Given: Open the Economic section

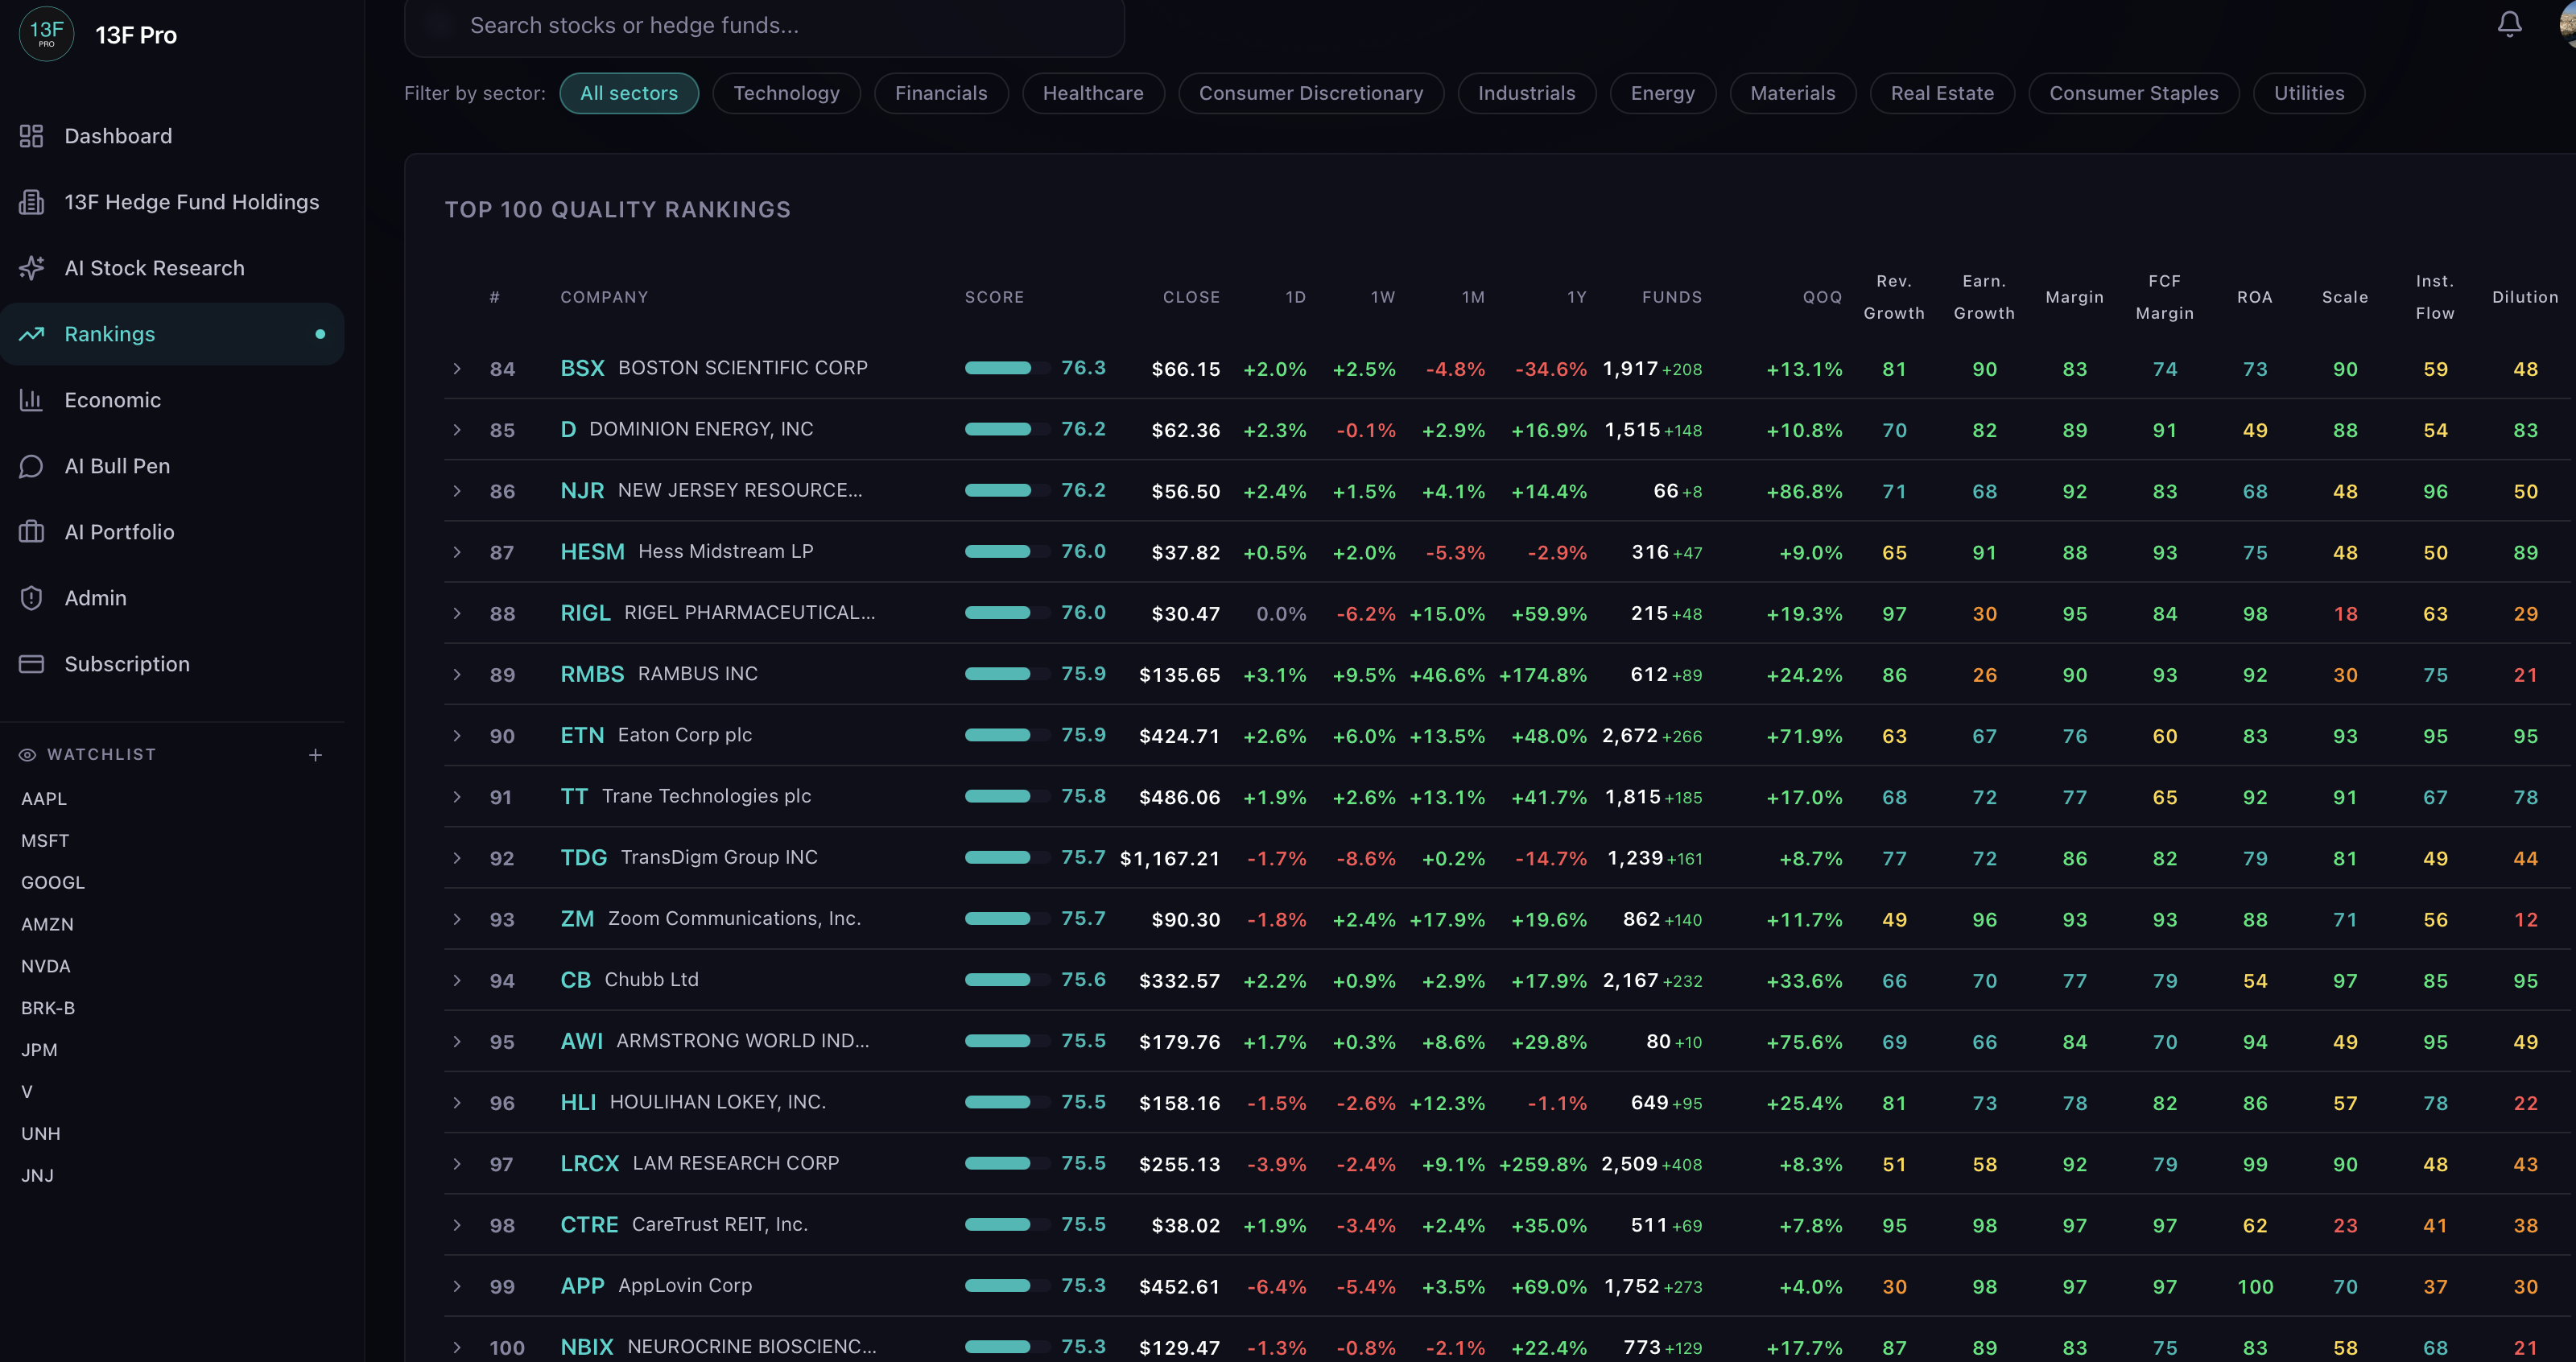Looking at the screenshot, I should click(172, 400).
